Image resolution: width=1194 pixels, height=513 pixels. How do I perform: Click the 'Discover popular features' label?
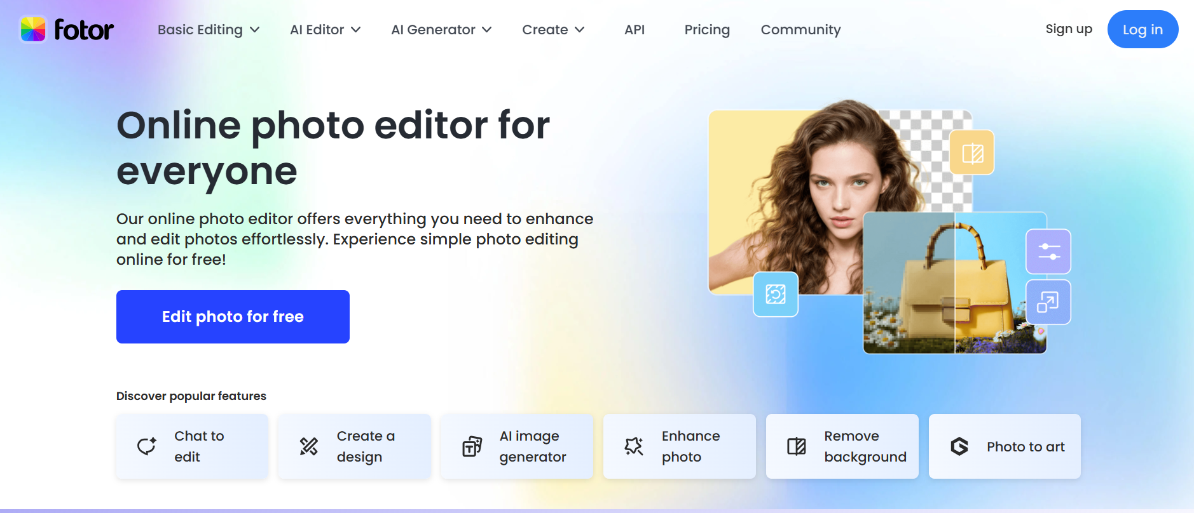coord(191,396)
